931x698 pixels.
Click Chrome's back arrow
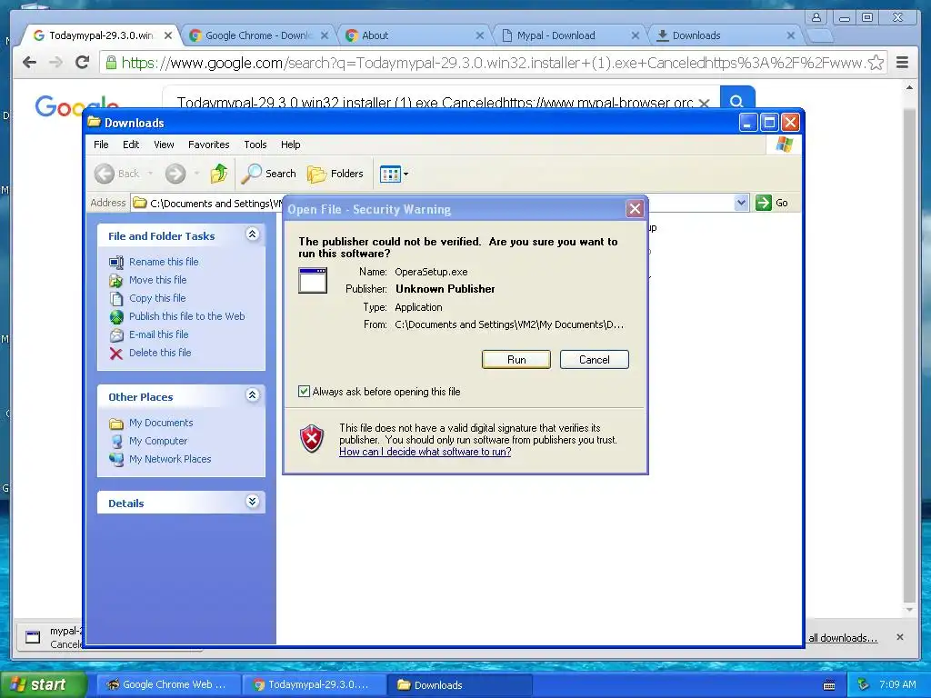pyautogui.click(x=29, y=62)
